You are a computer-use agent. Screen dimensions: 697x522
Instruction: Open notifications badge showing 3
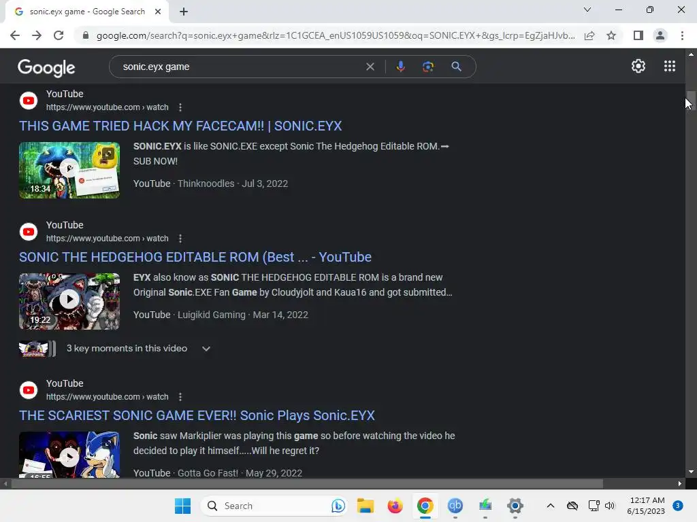678,506
